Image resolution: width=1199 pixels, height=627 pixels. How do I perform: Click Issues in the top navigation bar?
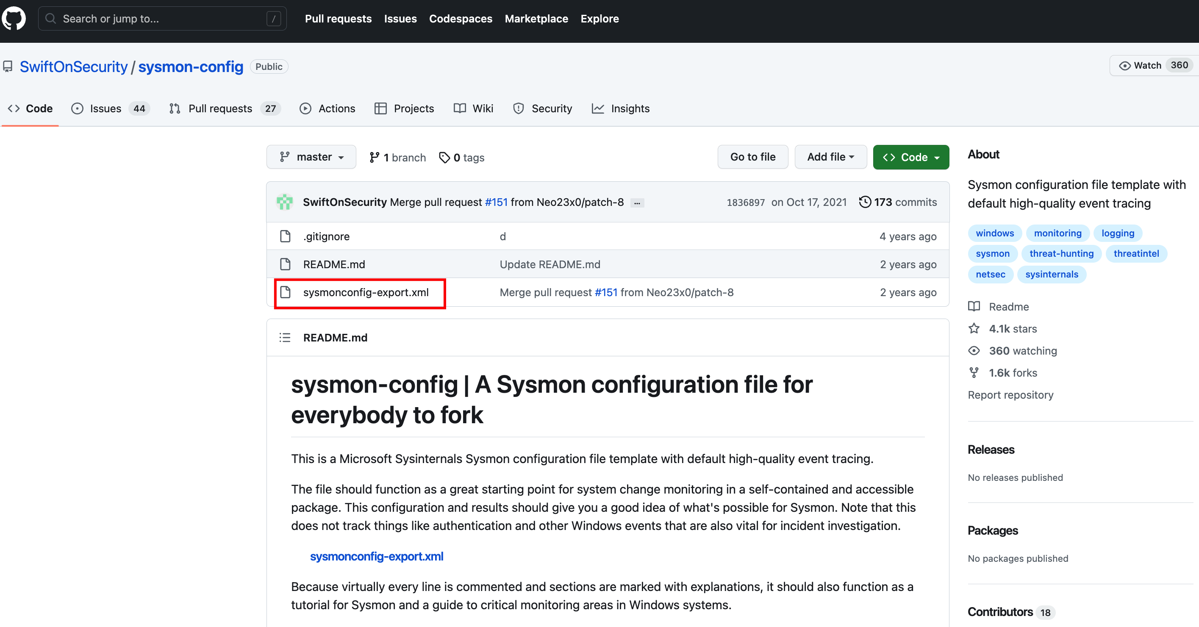pos(400,19)
